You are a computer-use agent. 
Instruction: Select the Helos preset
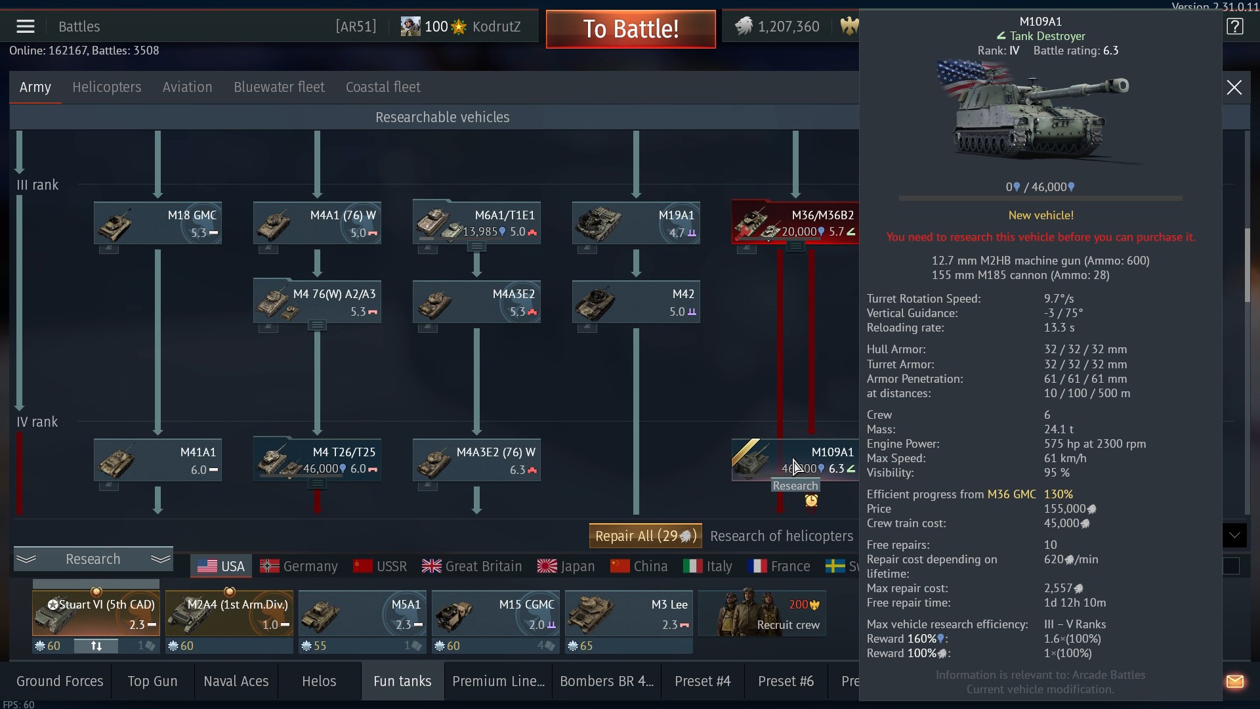(x=319, y=681)
